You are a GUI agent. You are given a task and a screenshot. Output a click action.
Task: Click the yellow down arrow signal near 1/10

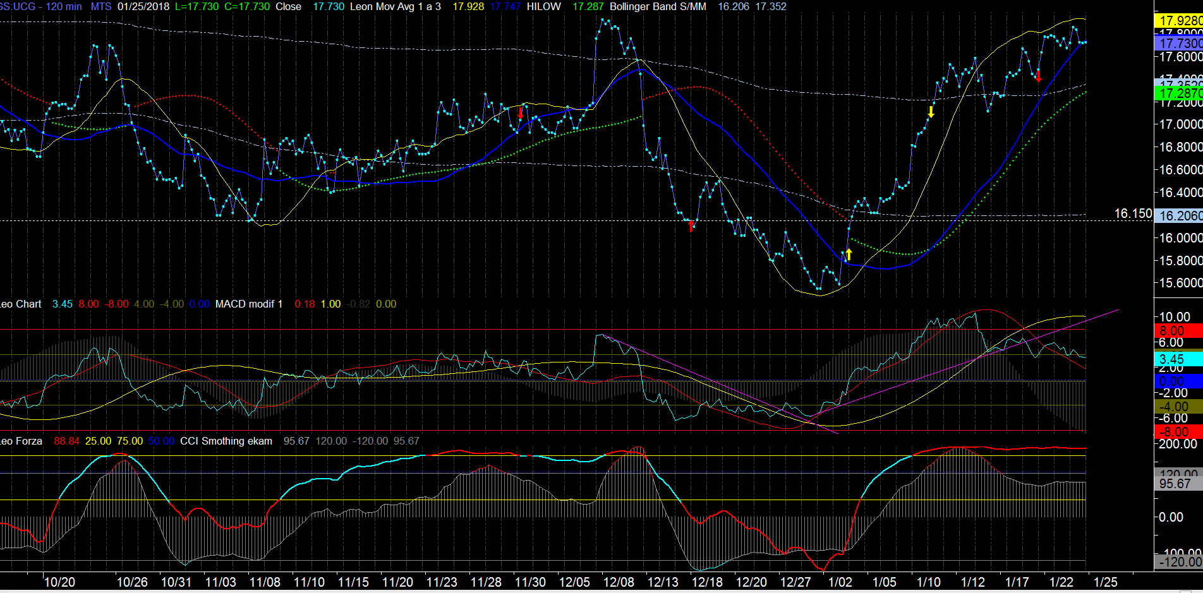(x=931, y=112)
